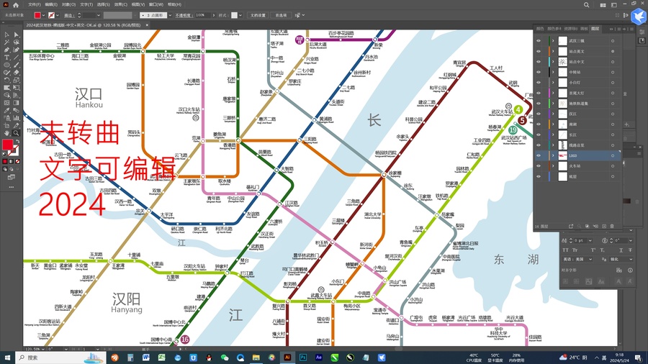Screen dimensions: 648x364
Task: Select the Lasso tool
Action: [16, 42]
